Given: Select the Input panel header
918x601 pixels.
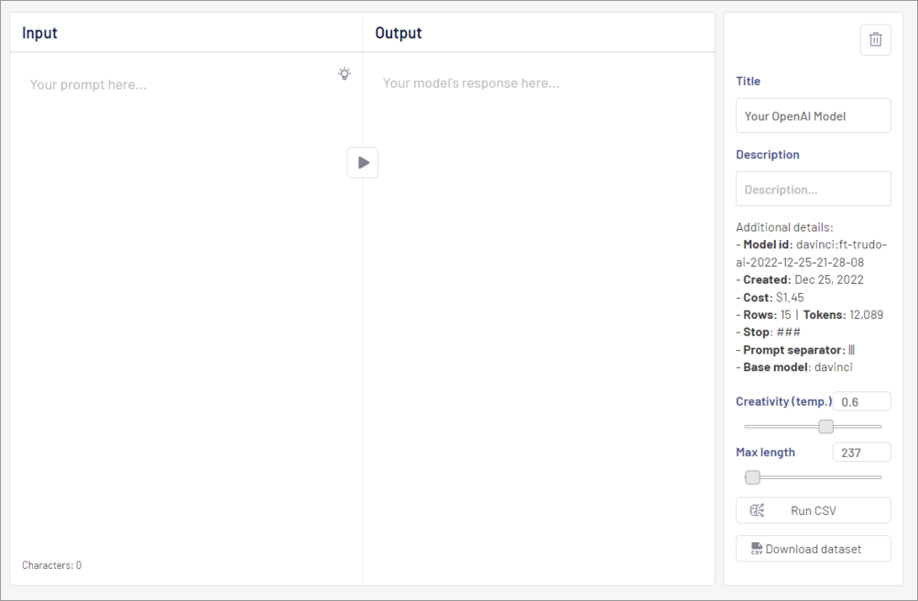Looking at the screenshot, I should tap(39, 33).
